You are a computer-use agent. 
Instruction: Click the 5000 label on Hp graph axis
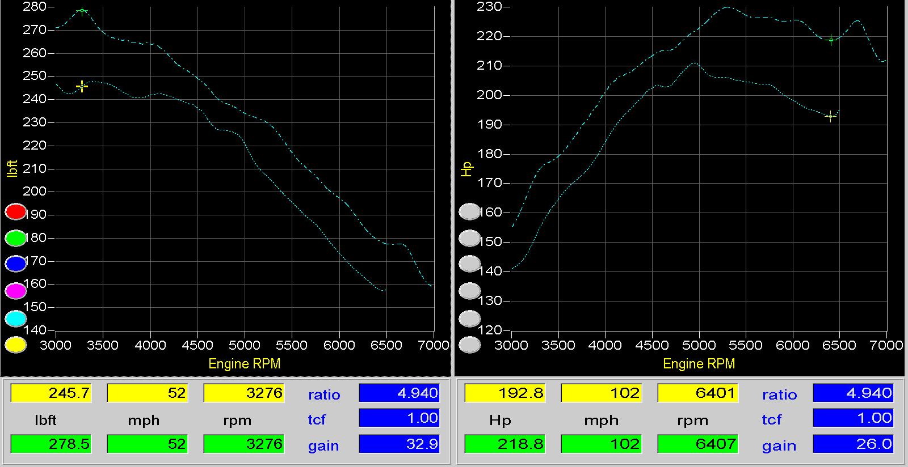[x=699, y=345]
